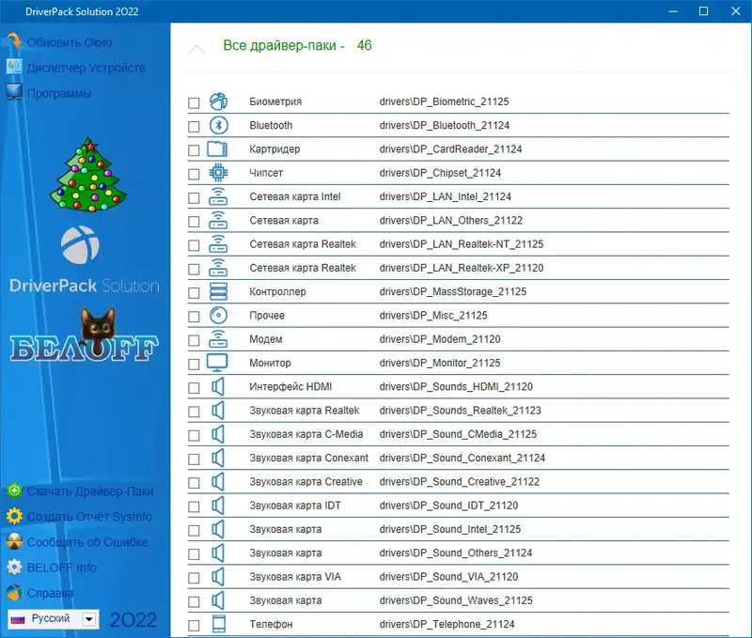The image size is (752, 638).
Task: Check the Звуковая карта IDT checkbox
Action: (x=194, y=506)
